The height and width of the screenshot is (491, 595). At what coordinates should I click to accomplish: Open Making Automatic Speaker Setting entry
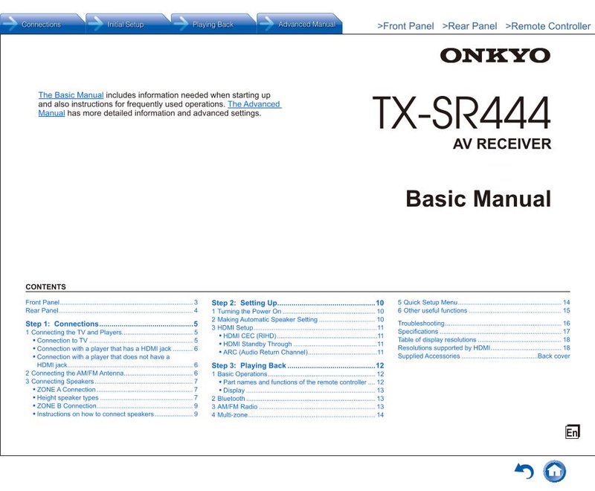point(298,319)
